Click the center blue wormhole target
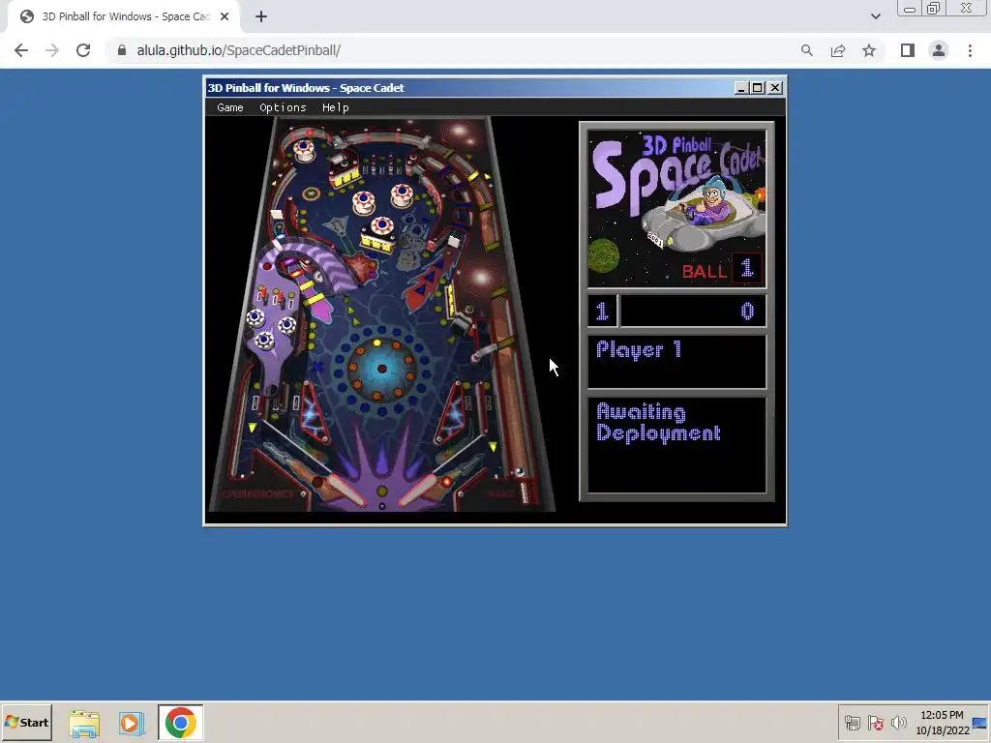 381,369
